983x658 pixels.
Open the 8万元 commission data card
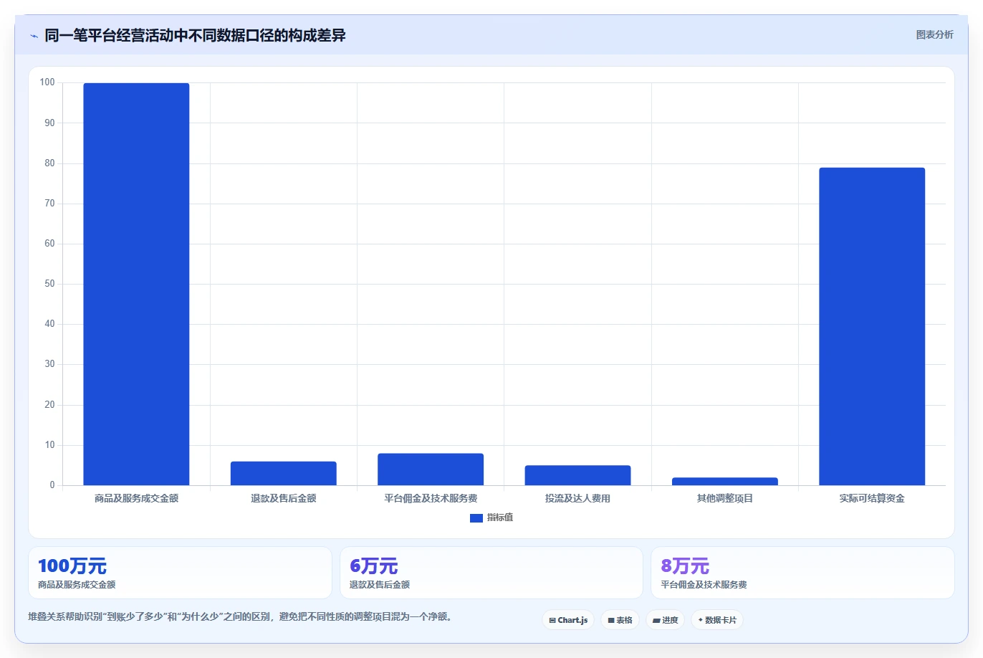click(802, 573)
